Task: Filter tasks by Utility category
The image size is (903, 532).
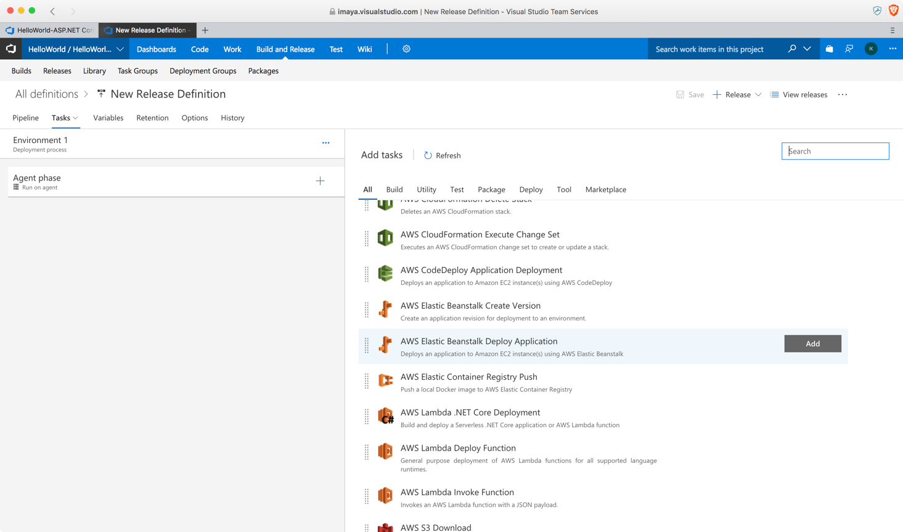Action: click(x=427, y=189)
